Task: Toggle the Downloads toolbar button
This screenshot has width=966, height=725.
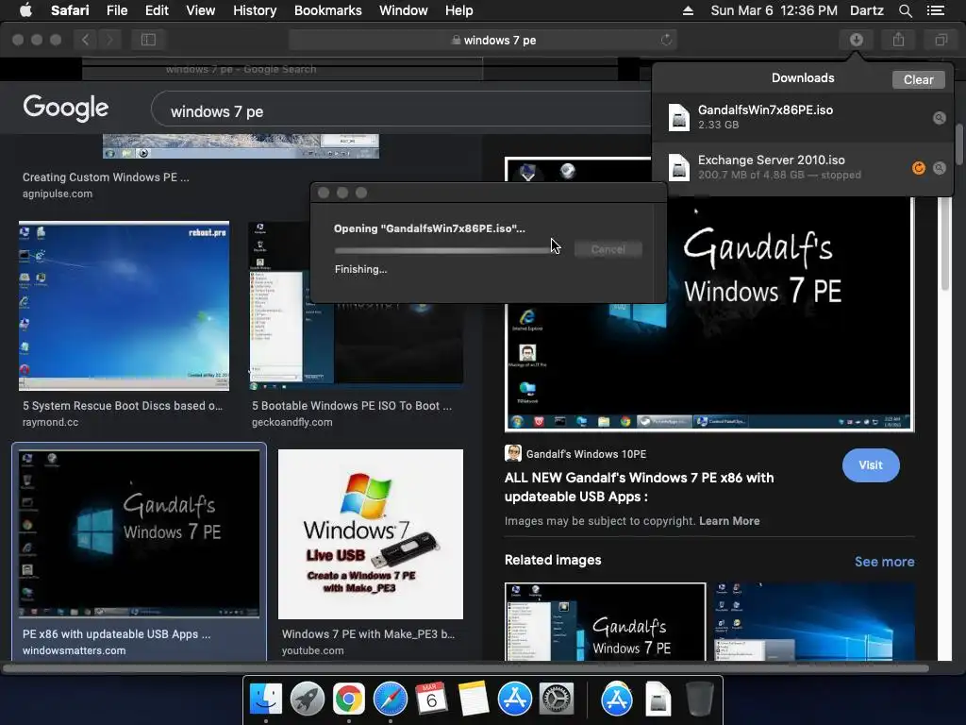Action: tap(857, 40)
